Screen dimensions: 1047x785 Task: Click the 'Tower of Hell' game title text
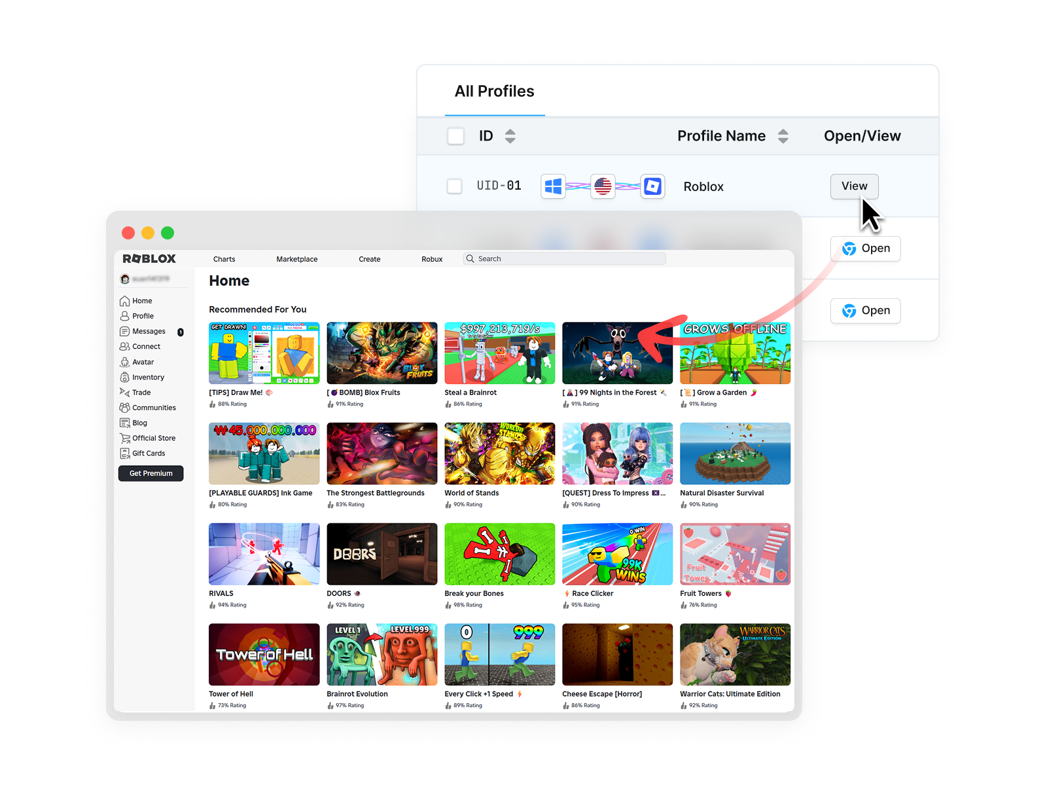click(x=231, y=694)
